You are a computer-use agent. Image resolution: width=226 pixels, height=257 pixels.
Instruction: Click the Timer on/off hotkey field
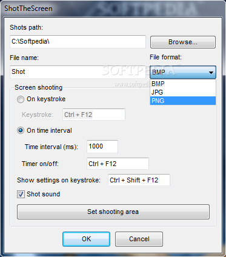point(118,164)
